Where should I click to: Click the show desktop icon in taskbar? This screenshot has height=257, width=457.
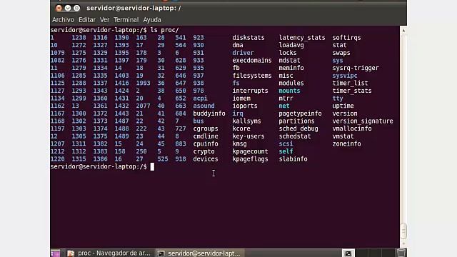click(x=56, y=253)
